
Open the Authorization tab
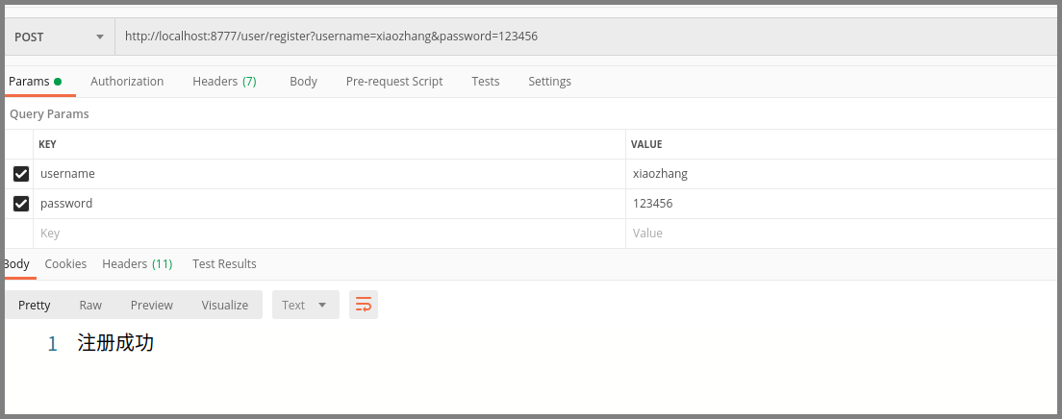127,82
